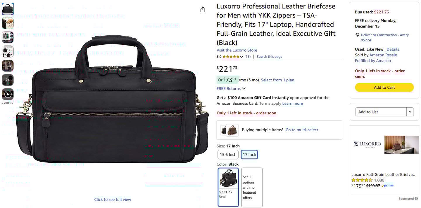Screen dimensions: 421x208
Task: Select the 15.6 Inch size option
Action: 228,155
